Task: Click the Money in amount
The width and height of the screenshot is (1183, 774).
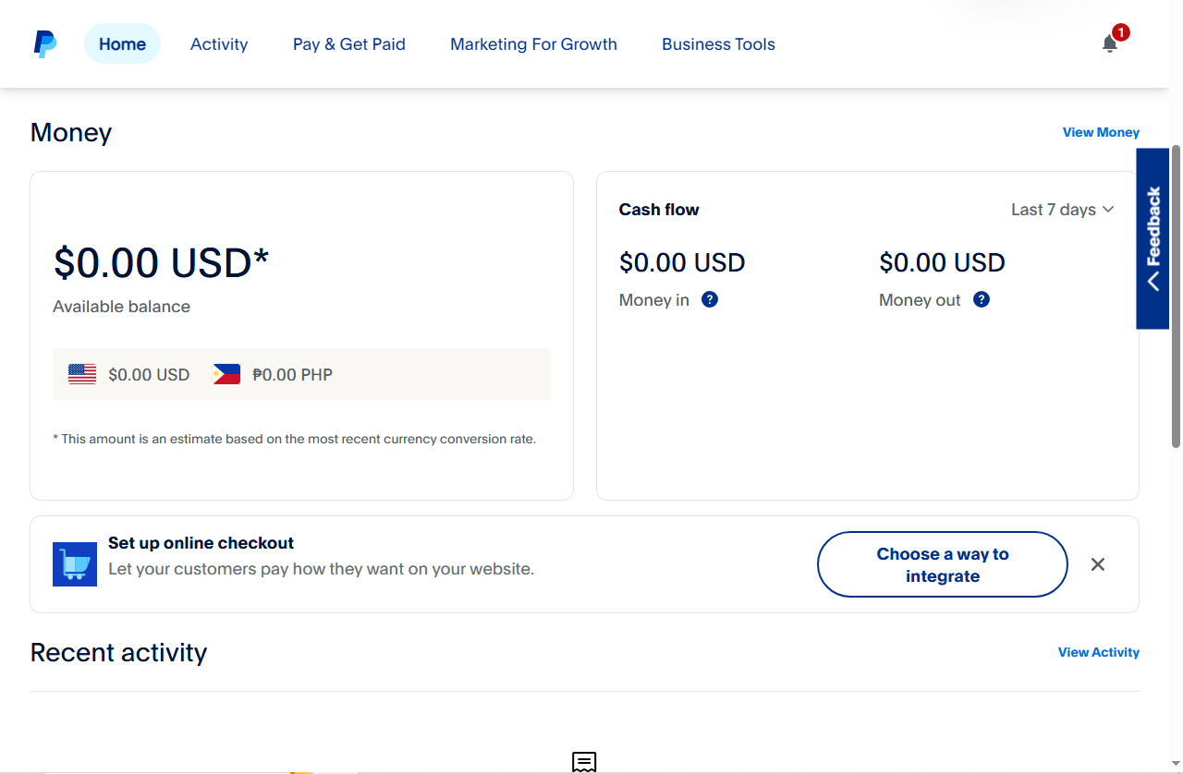Action: tap(682, 262)
